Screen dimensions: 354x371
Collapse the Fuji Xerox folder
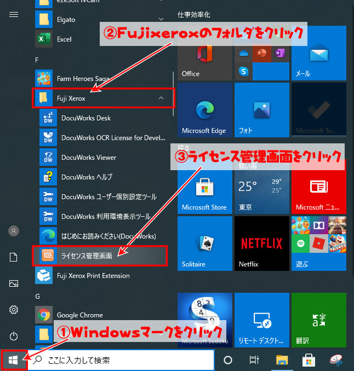(161, 98)
